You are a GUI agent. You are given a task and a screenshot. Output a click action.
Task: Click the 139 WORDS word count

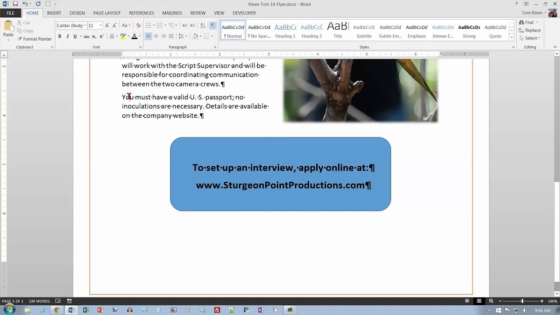(39, 301)
